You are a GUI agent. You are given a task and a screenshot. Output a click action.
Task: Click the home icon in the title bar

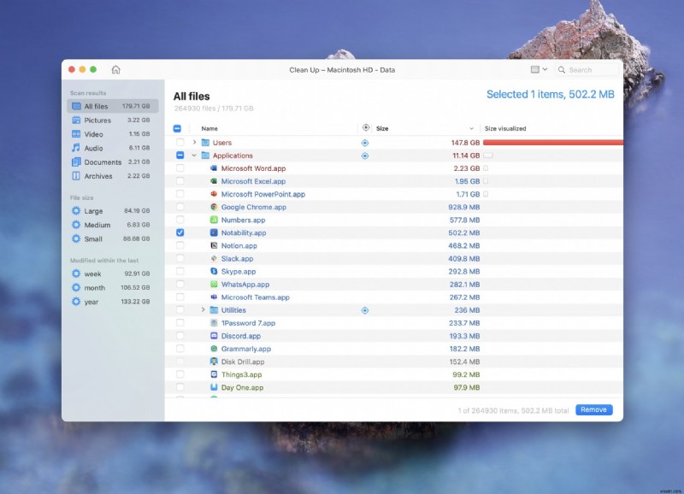[x=115, y=70]
